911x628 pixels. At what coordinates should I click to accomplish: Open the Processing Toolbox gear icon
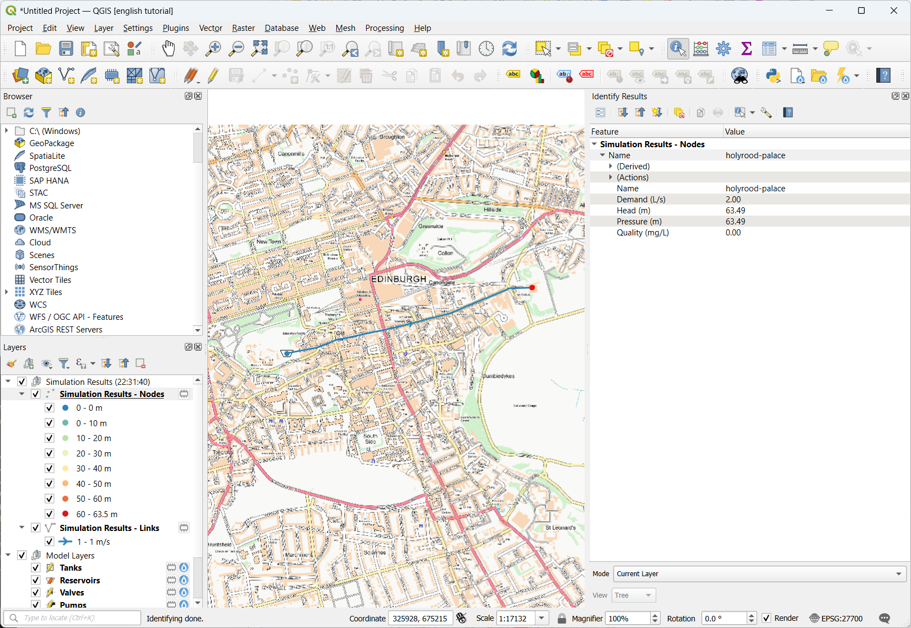point(724,49)
